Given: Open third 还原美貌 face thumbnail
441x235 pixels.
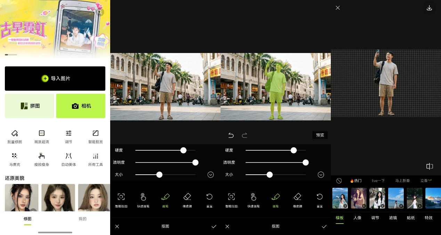Looking at the screenshot, I should point(94,198).
